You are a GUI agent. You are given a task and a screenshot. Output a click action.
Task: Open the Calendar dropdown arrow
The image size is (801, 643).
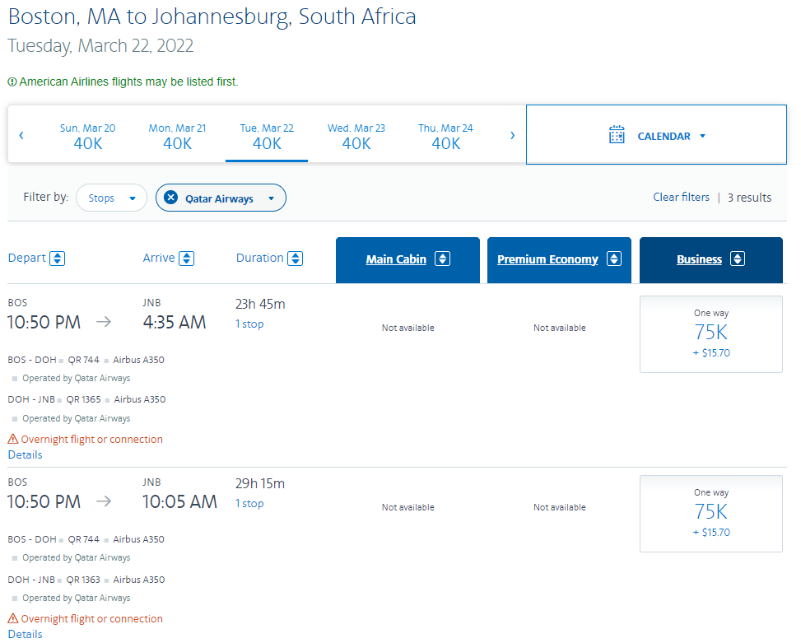point(701,136)
